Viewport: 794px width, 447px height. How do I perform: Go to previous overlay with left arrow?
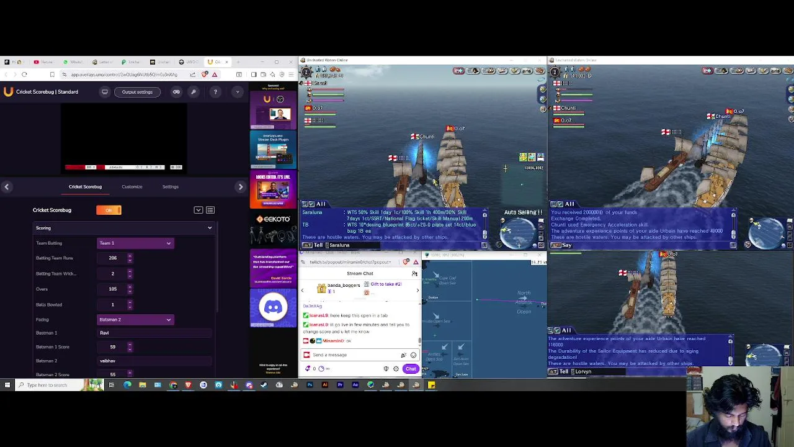pos(6,186)
